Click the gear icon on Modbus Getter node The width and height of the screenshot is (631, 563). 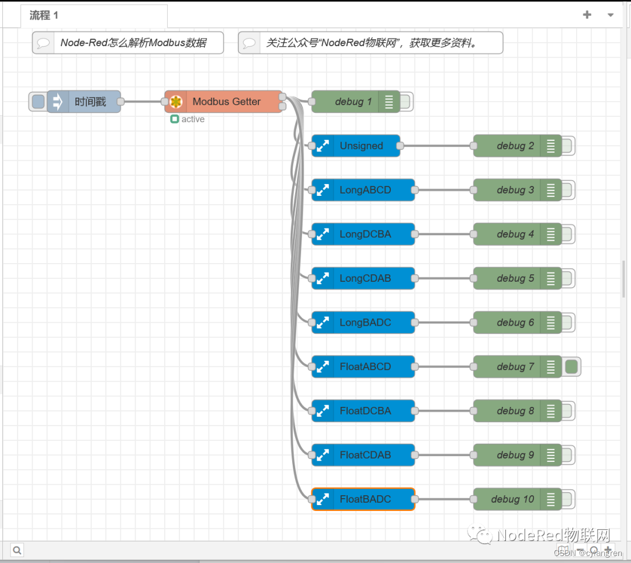(x=176, y=102)
